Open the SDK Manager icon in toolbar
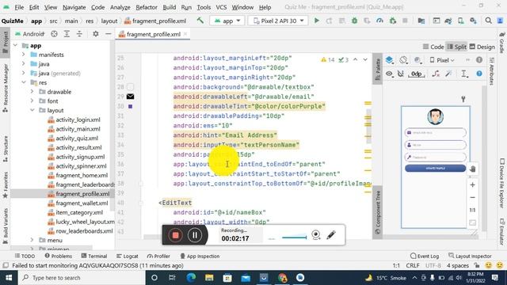 (473, 21)
